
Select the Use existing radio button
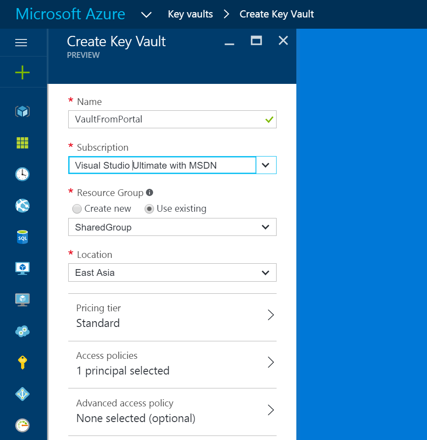[149, 209]
